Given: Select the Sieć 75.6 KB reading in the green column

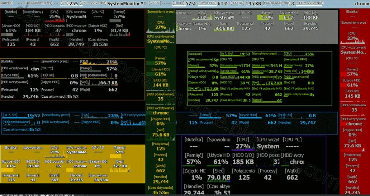Looking at the screenshot, I should pyautogui.click(x=160, y=135).
